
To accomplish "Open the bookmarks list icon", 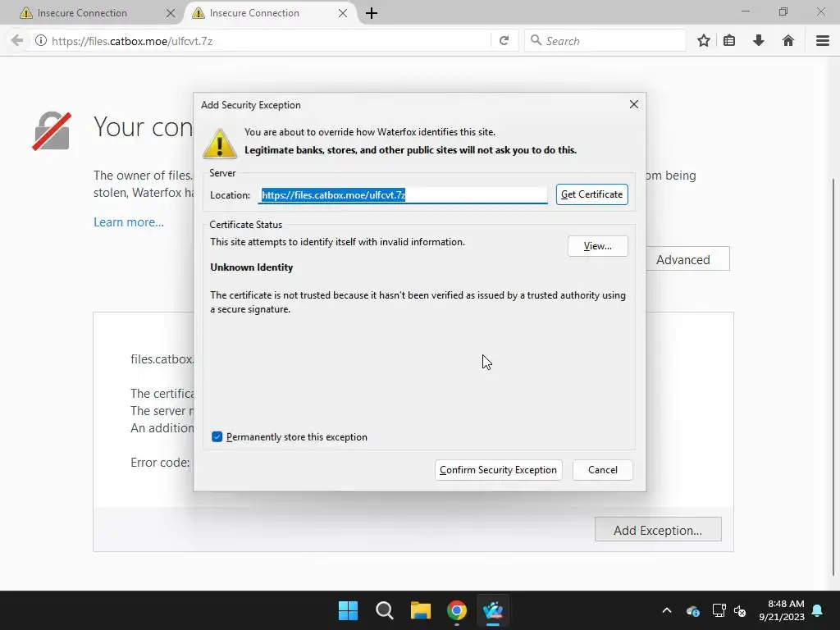I will [x=729, y=41].
